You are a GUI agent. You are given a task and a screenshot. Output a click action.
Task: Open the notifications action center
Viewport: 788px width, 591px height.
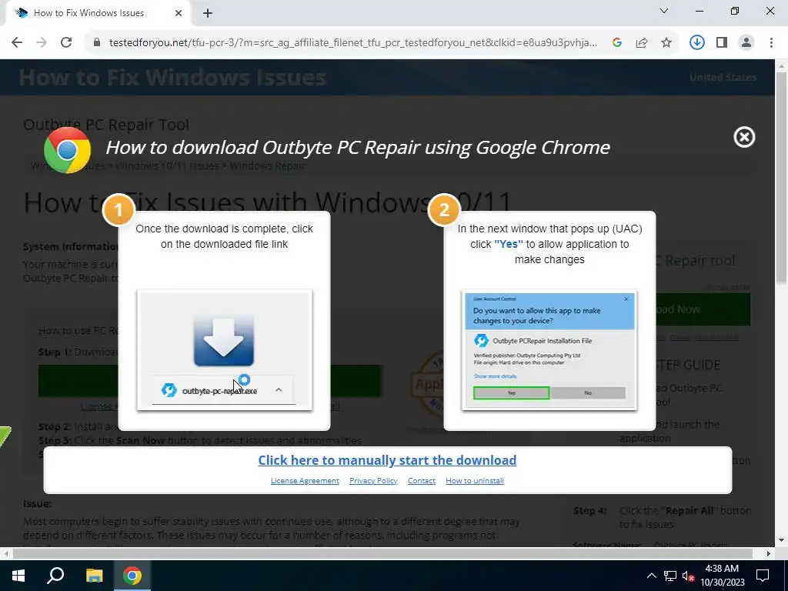763,576
